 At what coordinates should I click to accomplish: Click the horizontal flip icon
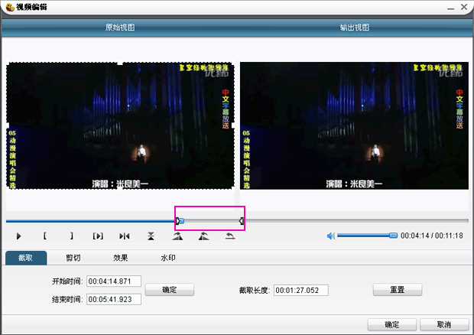click(125, 236)
